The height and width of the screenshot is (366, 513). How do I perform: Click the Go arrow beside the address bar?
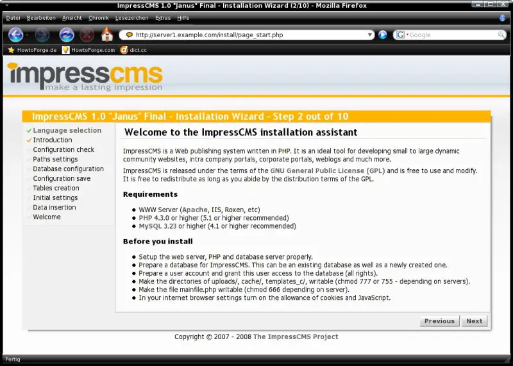point(382,35)
